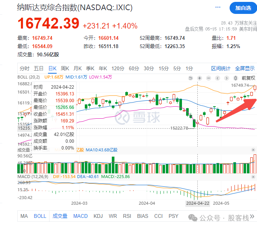
Task: Click the 今开 value 16601.14
Action: (x=108, y=38)
